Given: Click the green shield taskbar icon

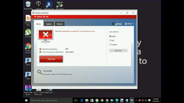Looking at the screenshot, I should click(x=117, y=100).
